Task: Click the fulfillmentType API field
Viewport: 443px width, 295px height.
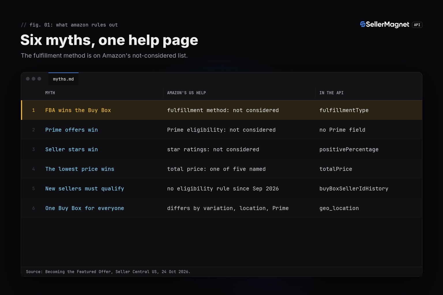Action: click(344, 110)
